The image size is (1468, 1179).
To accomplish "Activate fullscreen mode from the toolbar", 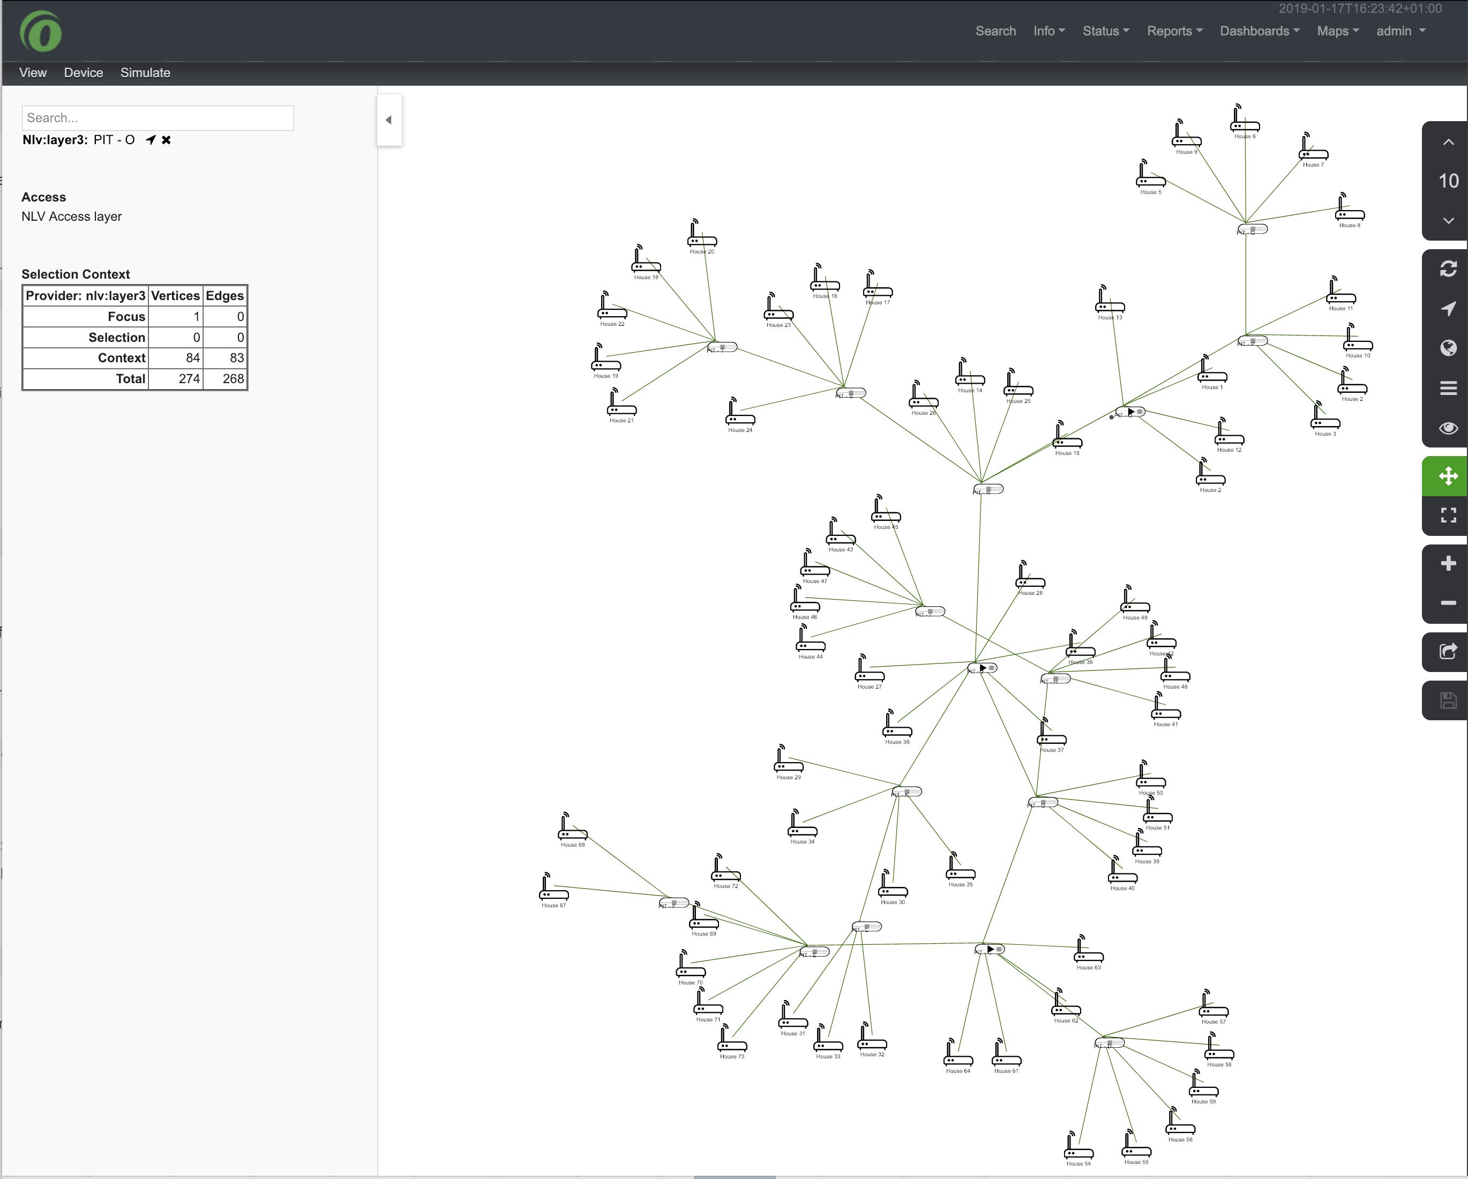I will coord(1448,516).
